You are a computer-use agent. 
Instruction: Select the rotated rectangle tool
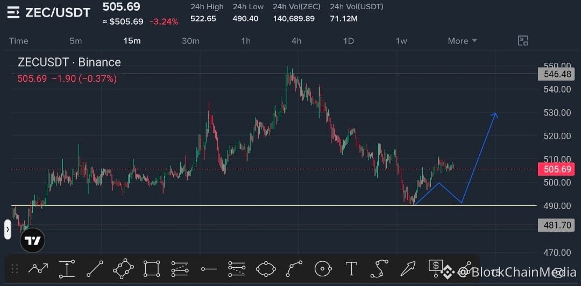coord(123,269)
